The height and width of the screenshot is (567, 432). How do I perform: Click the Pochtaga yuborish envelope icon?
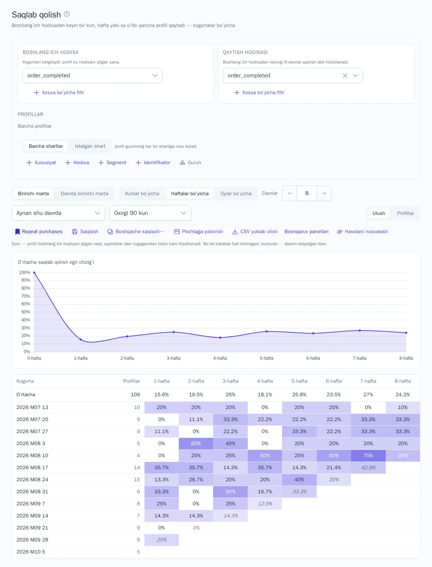click(x=177, y=232)
